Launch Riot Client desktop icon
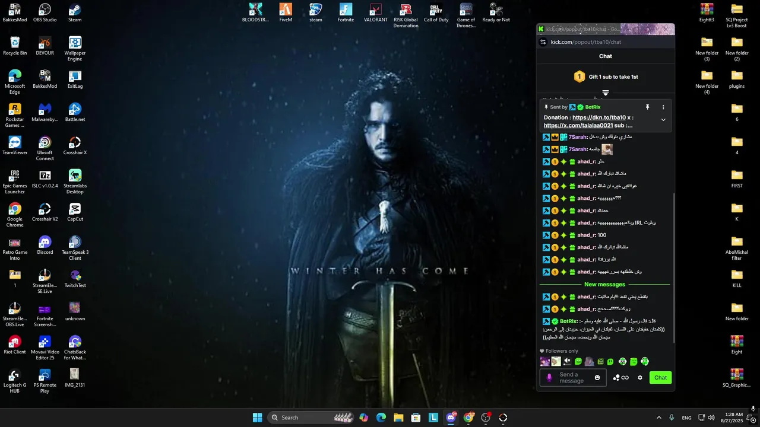Screen dimensions: 760x427 [x=15, y=345]
